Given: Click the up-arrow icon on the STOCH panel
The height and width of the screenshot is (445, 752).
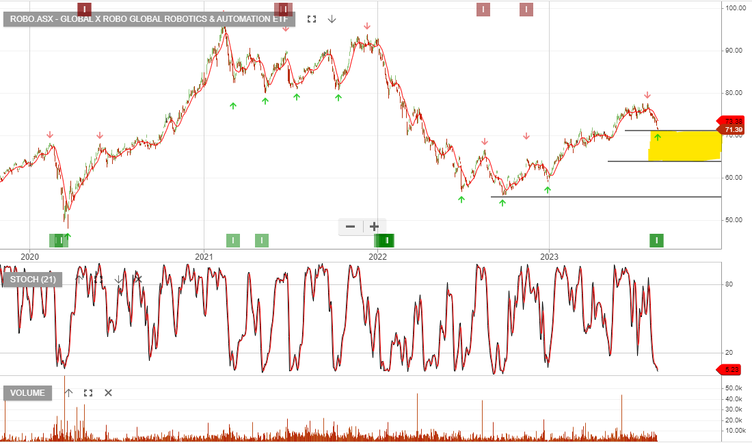Looking at the screenshot, I should [x=79, y=278].
